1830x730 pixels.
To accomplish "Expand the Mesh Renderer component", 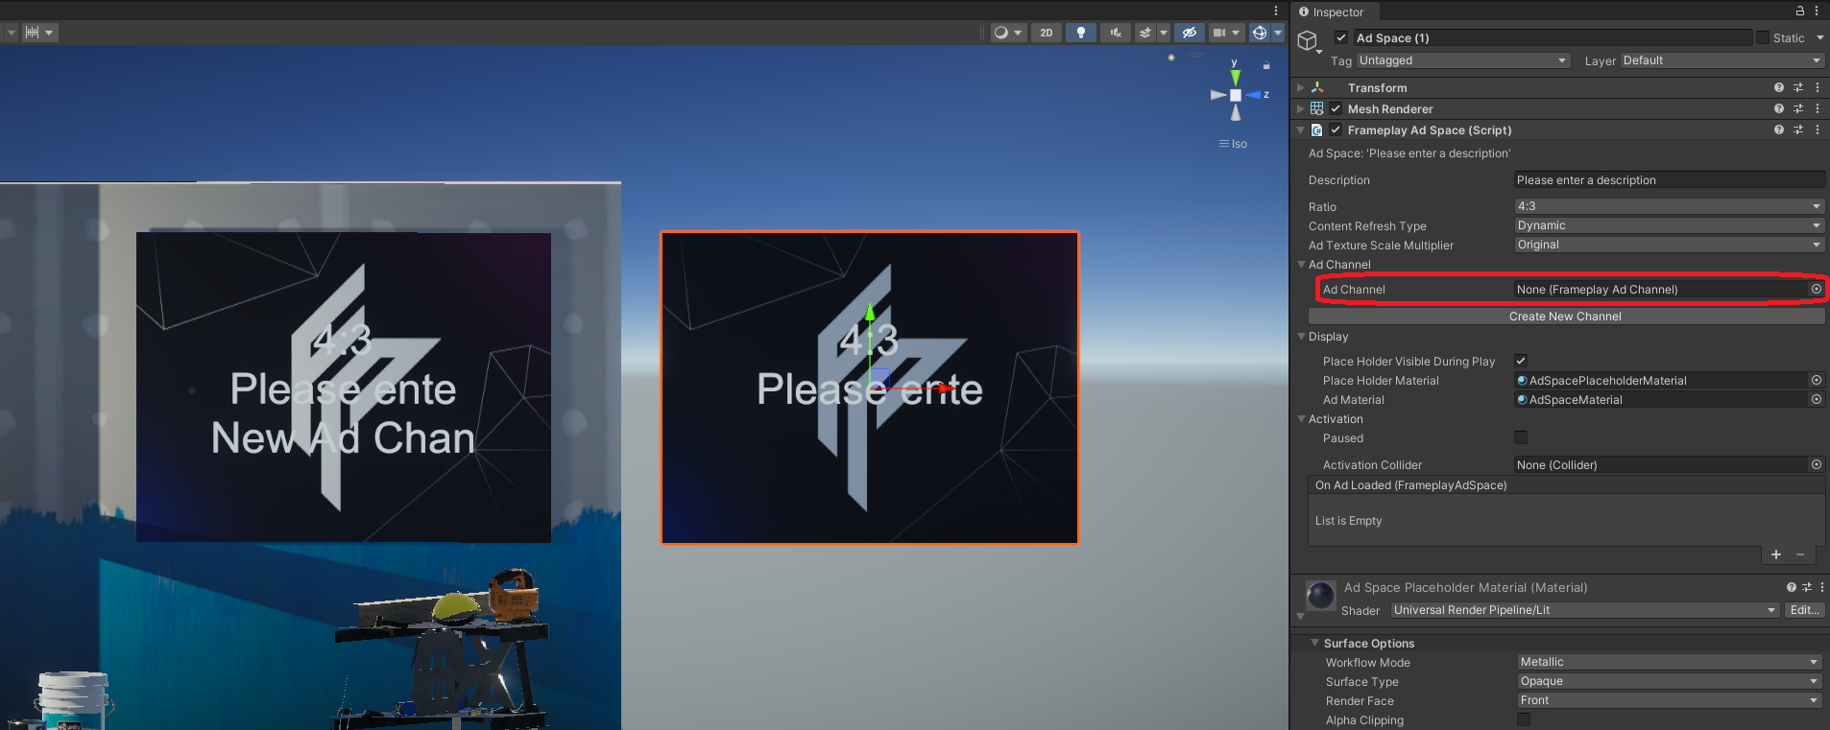I will (1301, 108).
